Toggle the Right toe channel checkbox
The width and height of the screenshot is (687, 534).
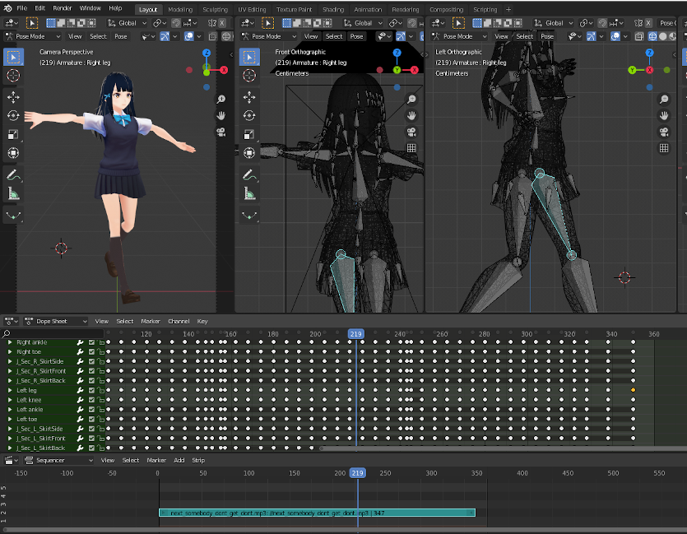click(92, 351)
